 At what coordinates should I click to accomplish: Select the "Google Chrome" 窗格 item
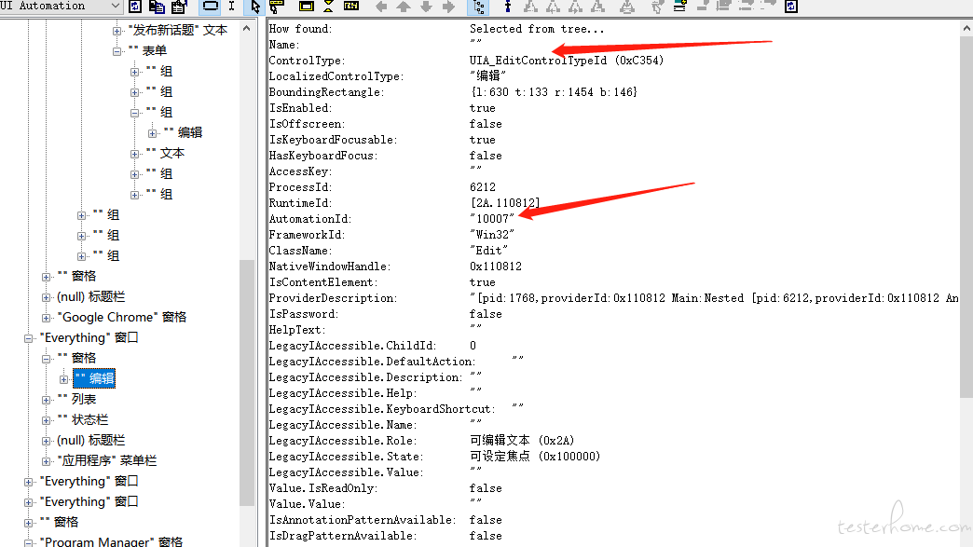click(x=121, y=317)
